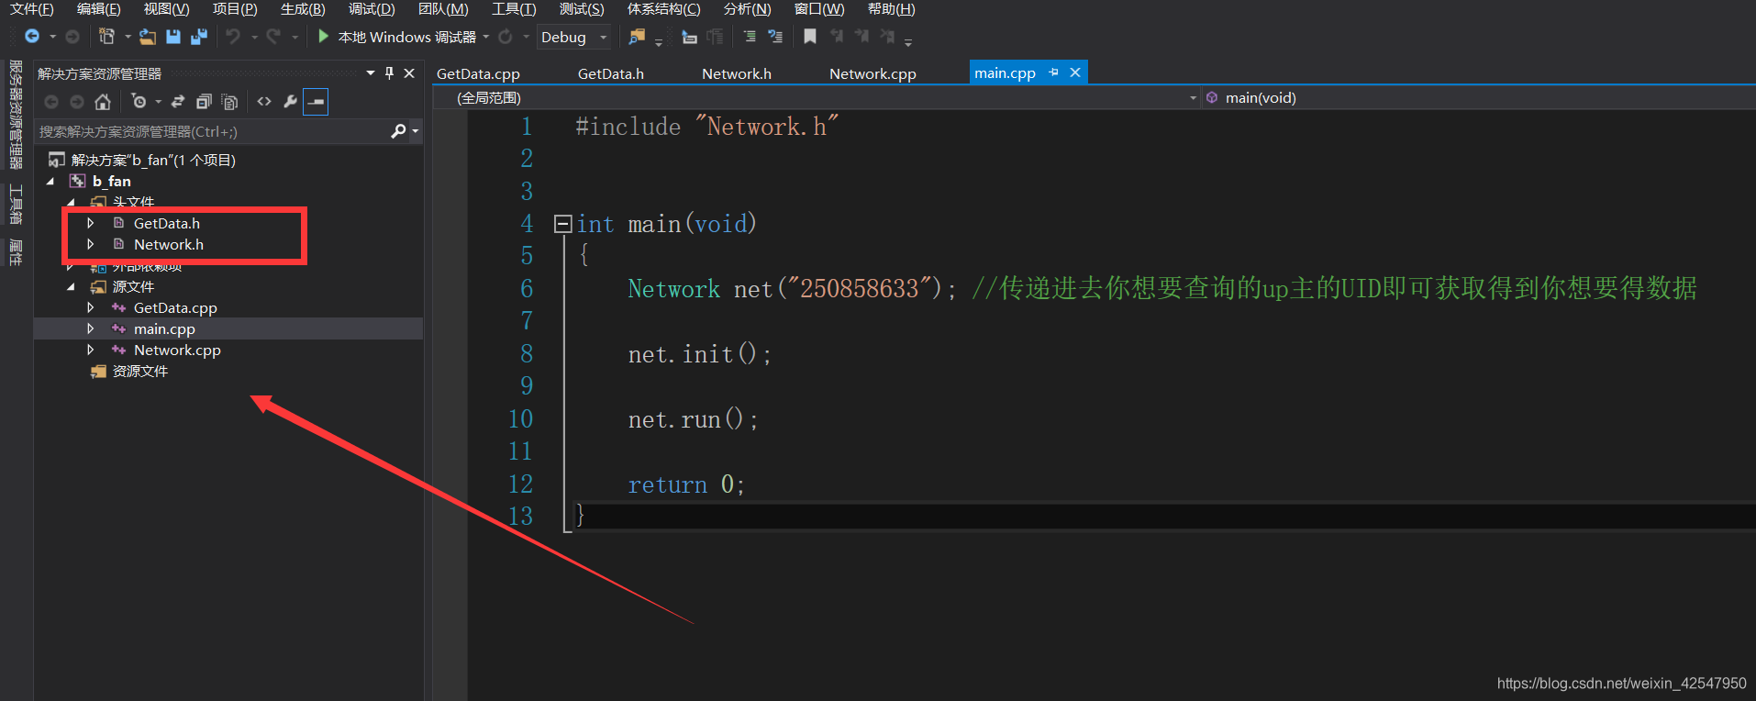Comment out selected lines icon
The height and width of the screenshot is (701, 1756).
(x=750, y=37)
